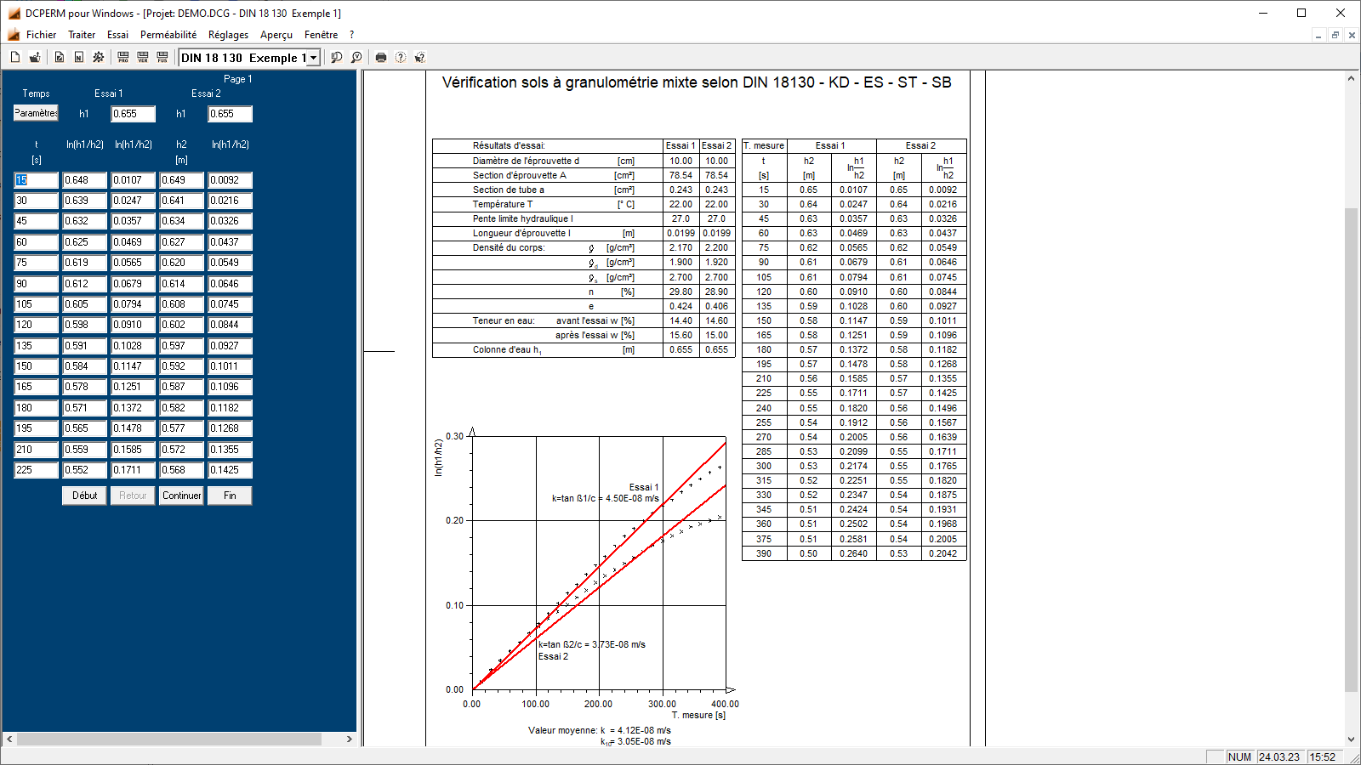The width and height of the screenshot is (1361, 765).
Task: Click the document N toolbar icon
Action: pyautogui.click(x=79, y=58)
